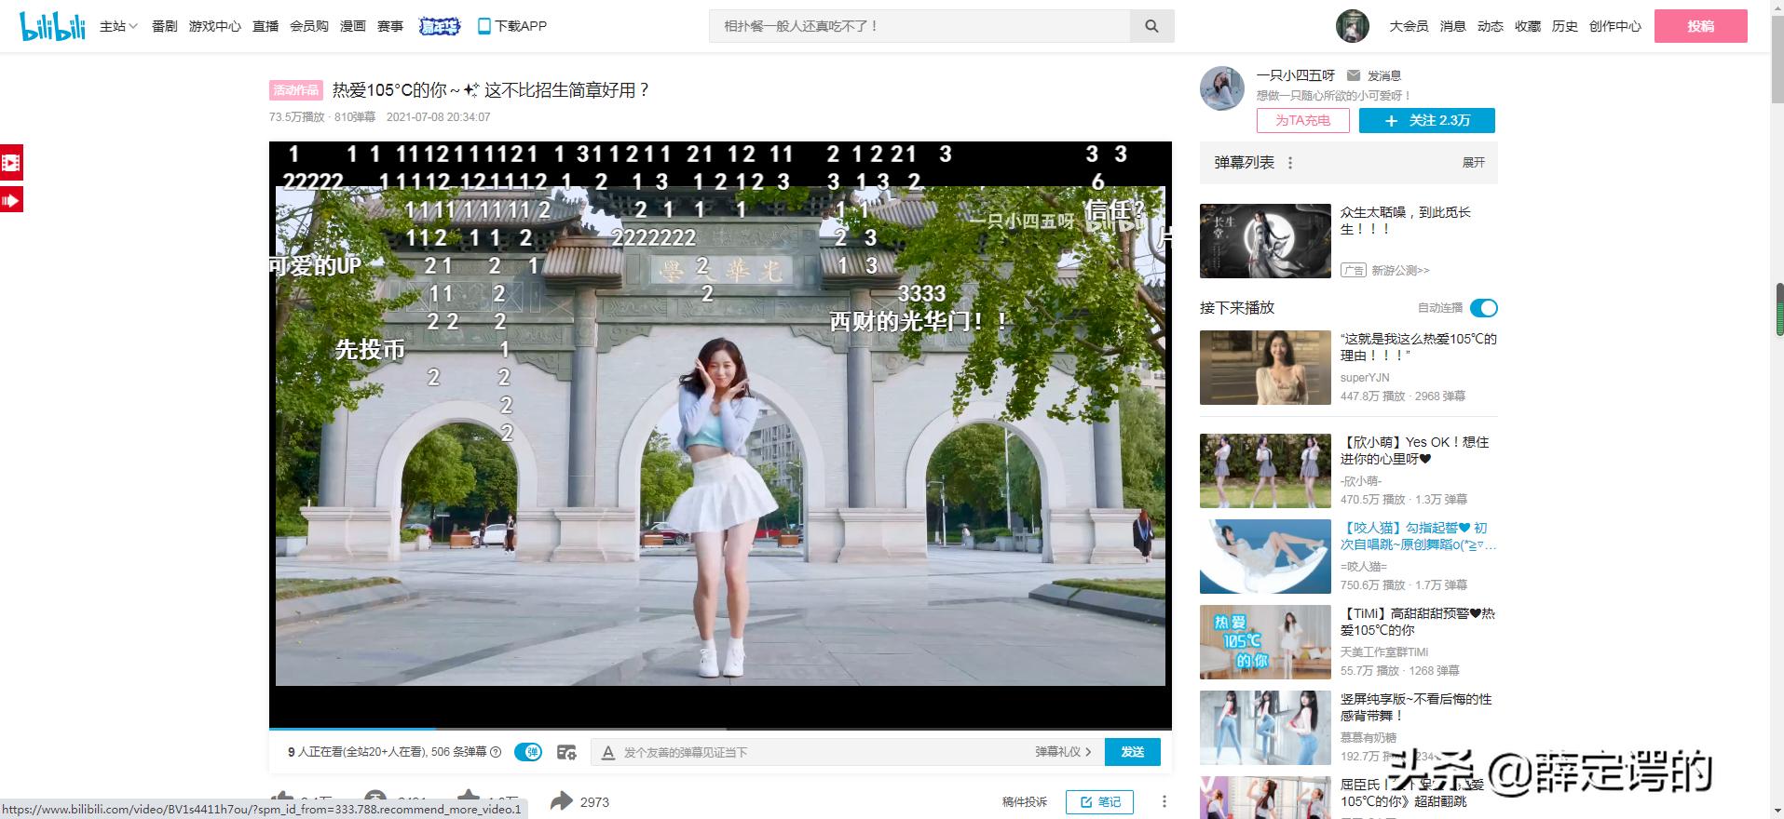Open video thumbnail by superYJN

1265,368
